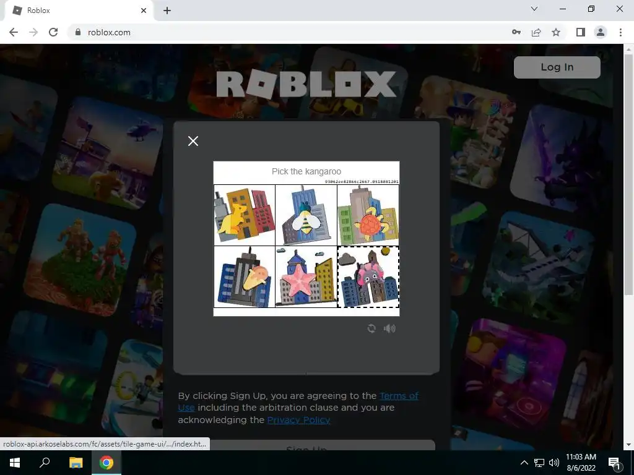Reload the roblox.com page
This screenshot has width=634, height=475.
pos(53,32)
